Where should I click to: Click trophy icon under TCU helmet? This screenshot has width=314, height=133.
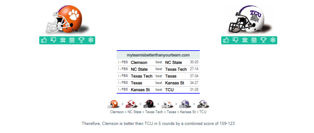[x=264, y=40]
